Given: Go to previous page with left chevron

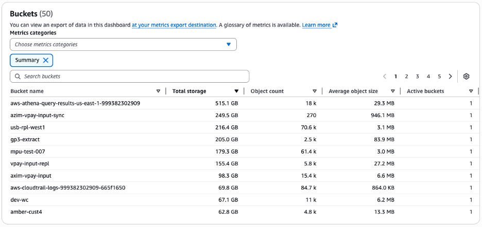Looking at the screenshot, I should point(385,77).
